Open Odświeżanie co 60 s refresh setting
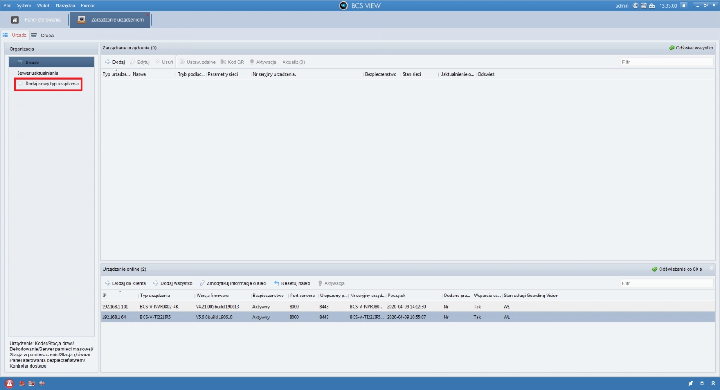 (677, 269)
